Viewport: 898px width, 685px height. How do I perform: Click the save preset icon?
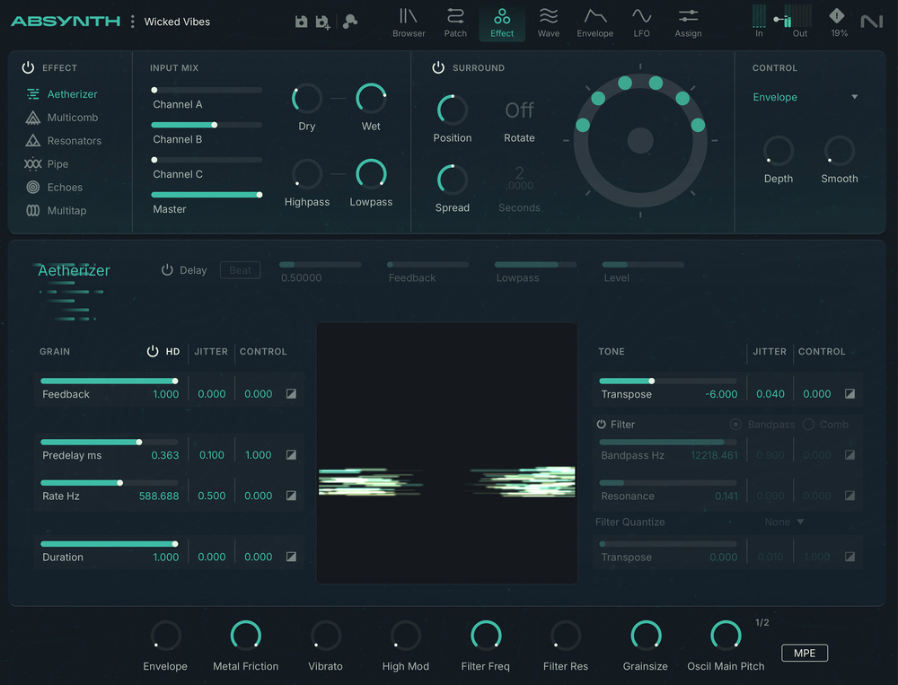[301, 22]
